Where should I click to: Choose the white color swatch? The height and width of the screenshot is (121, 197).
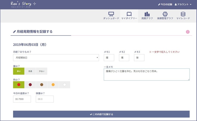tap(64, 85)
